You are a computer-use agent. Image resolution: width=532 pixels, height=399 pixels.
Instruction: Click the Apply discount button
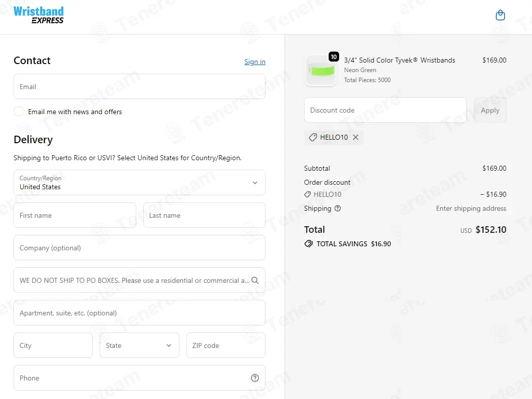490,110
